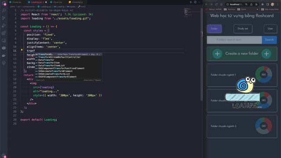The width and height of the screenshot is (281, 158).
Task: Open Explorer icon at top of activity bar
Action: pyautogui.click(x=4, y=3)
